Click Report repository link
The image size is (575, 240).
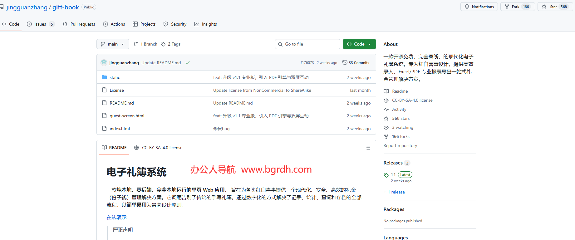coord(400,145)
